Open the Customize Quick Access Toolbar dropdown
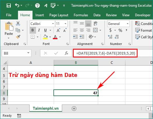This screenshot has height=119, width=153. tap(64, 6)
